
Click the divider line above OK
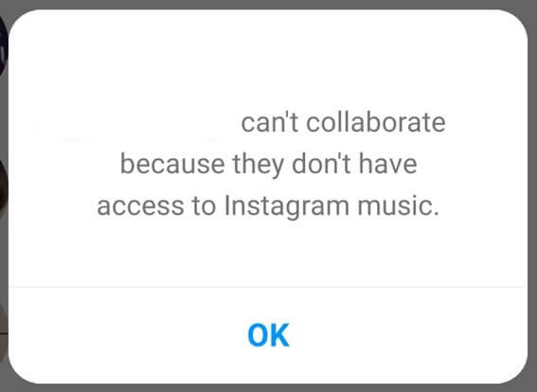268,287
